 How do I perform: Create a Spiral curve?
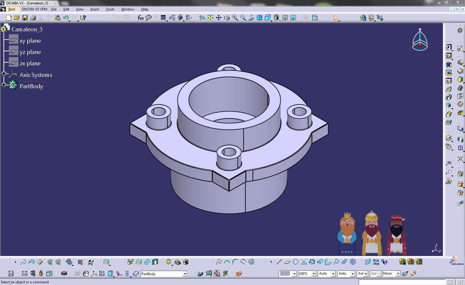[x=353, y=262]
